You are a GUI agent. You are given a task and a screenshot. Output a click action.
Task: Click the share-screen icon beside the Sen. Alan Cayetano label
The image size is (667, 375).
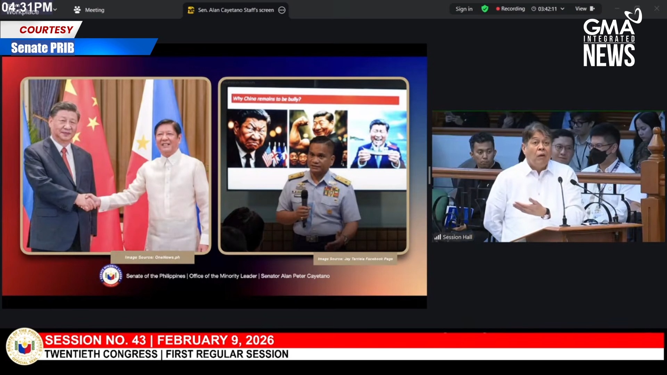[191, 10]
